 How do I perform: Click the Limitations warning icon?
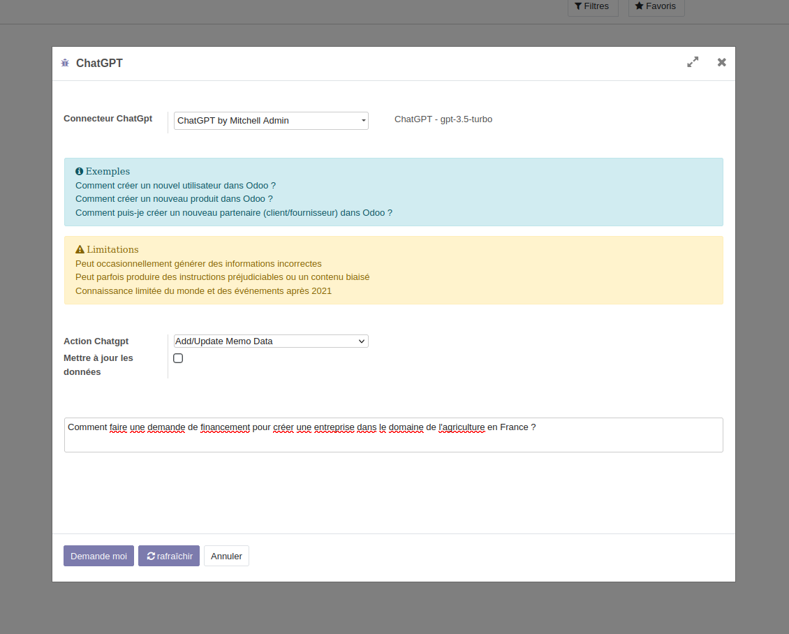point(80,249)
